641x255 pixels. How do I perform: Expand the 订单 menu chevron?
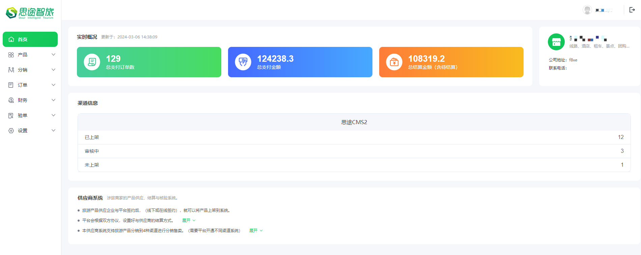(x=53, y=85)
